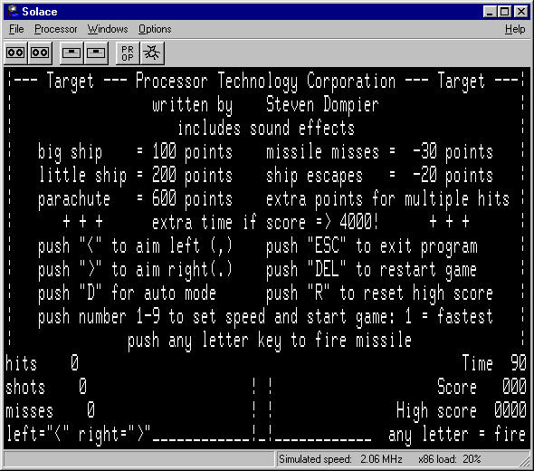Click 'missile misses = -30 points' text
Viewport: 534px width, 471px height.
(x=379, y=151)
